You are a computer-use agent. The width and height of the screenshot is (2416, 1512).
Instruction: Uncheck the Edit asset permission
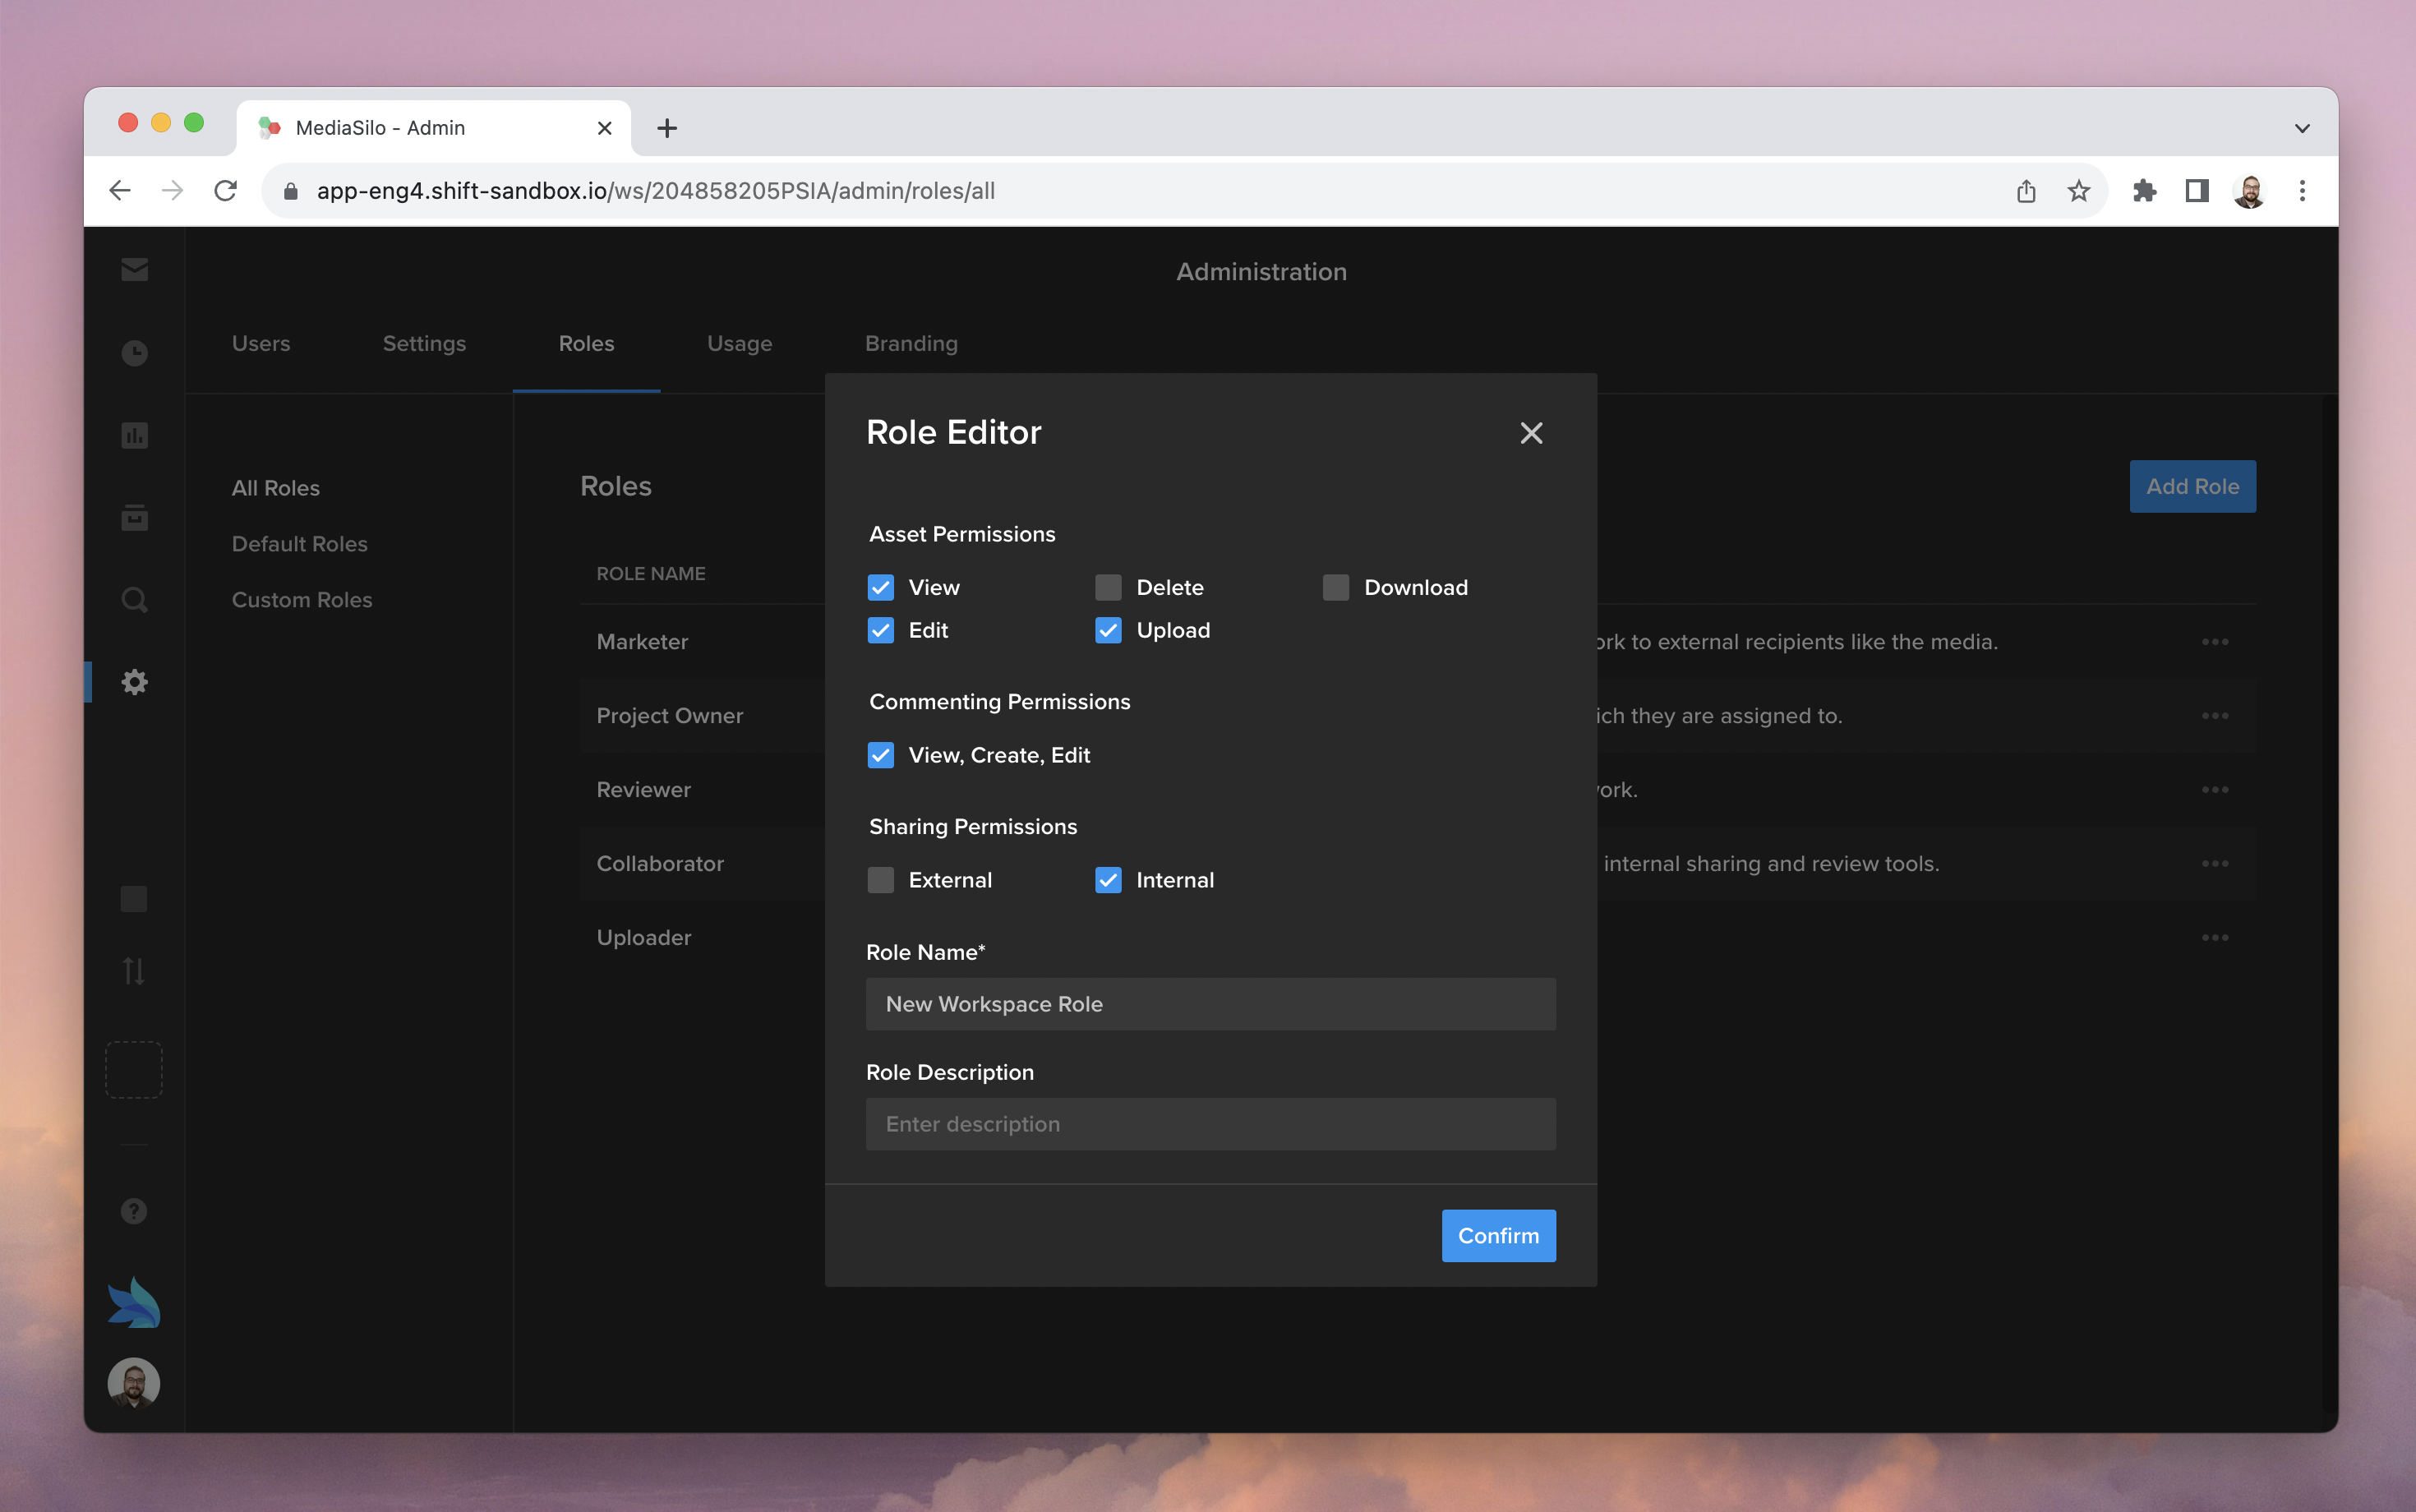880,630
